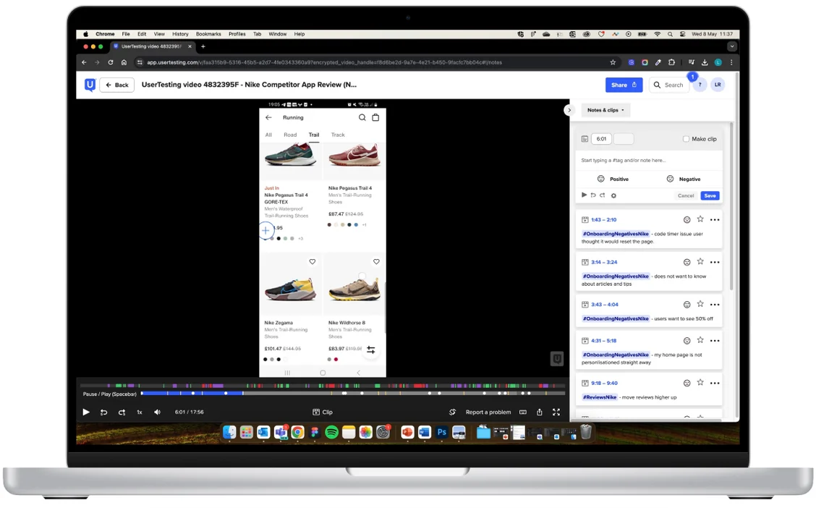Open the Bookmarks menu in Chrome
This screenshot has height=508, width=816.
208,34
